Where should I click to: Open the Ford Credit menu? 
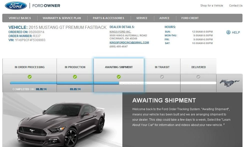point(190,18)
